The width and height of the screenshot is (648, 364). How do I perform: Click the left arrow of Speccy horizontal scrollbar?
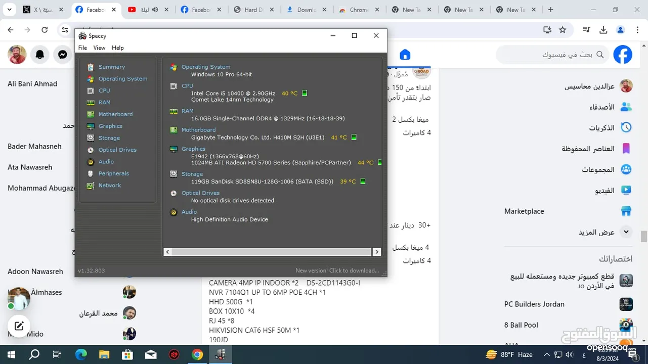tap(168, 252)
